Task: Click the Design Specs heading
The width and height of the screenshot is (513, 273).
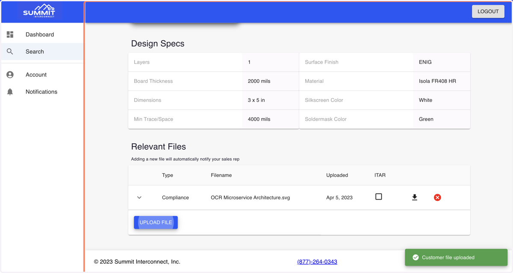Action: (x=158, y=44)
